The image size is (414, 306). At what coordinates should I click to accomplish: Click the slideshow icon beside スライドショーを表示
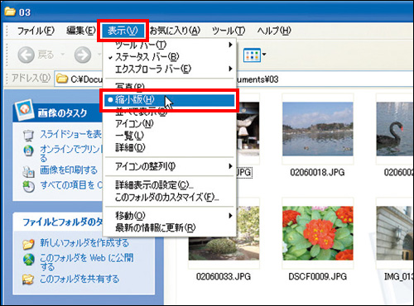[x=28, y=136]
